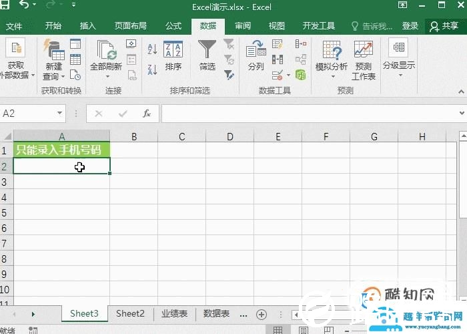Click the Name Box showing A2
Viewport: 467px width, 334px height.
28,114
